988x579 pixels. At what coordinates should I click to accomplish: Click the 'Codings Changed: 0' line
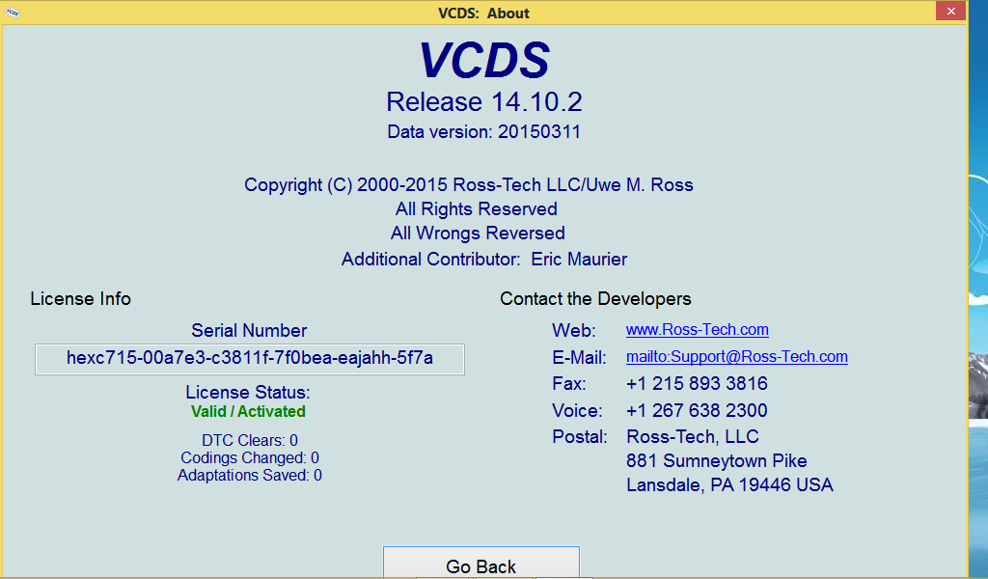click(x=250, y=458)
